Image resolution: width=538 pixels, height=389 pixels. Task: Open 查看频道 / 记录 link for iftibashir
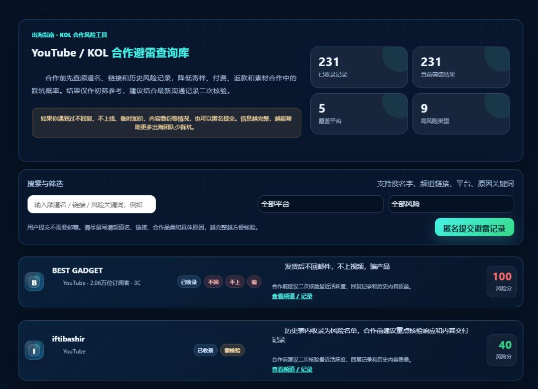[x=292, y=370]
